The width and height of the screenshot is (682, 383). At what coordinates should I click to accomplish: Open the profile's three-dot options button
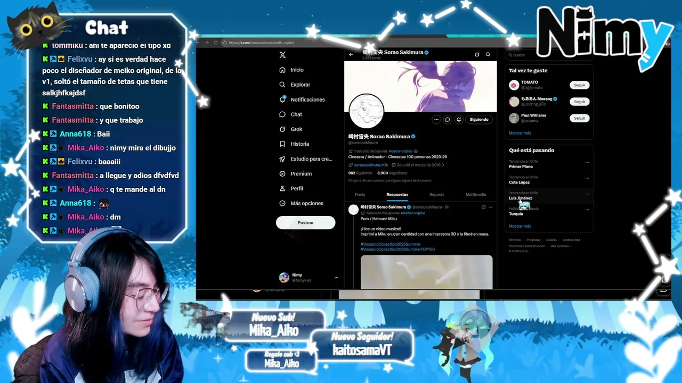(x=436, y=120)
